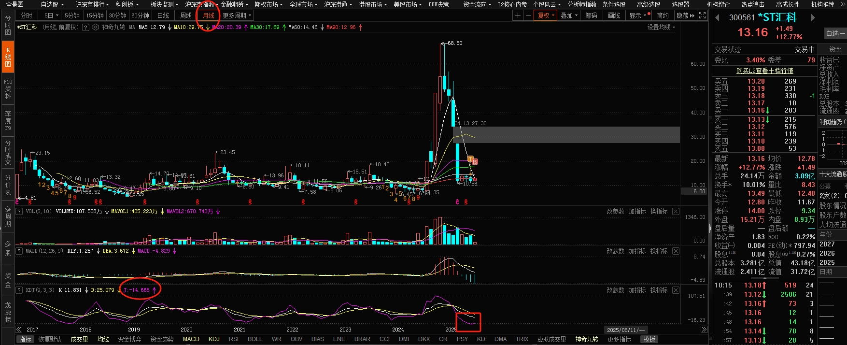847x345 pixels.
Task: Open the 分价表 sidebar item
Action: 8,185
